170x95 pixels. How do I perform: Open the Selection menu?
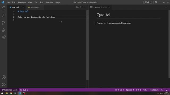22,2
